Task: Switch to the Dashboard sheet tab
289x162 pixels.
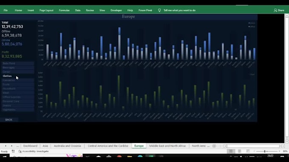Action: pos(30,146)
